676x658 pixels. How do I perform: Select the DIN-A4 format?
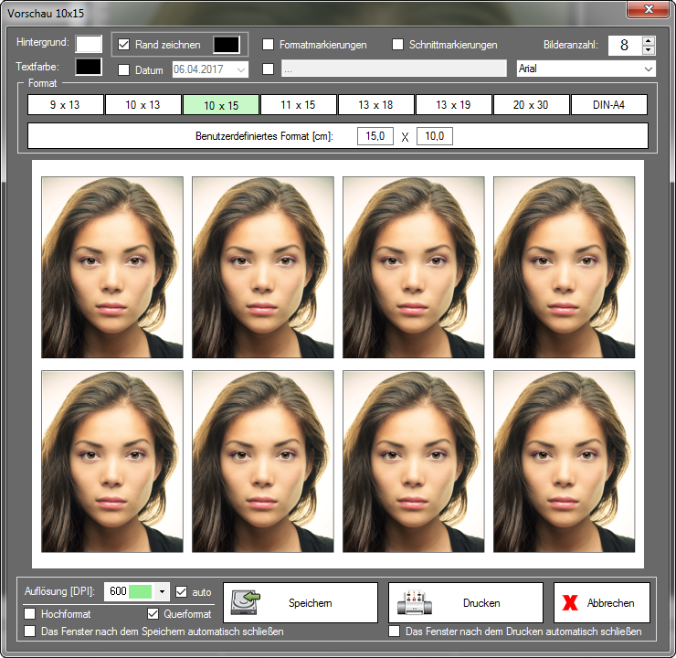click(609, 105)
